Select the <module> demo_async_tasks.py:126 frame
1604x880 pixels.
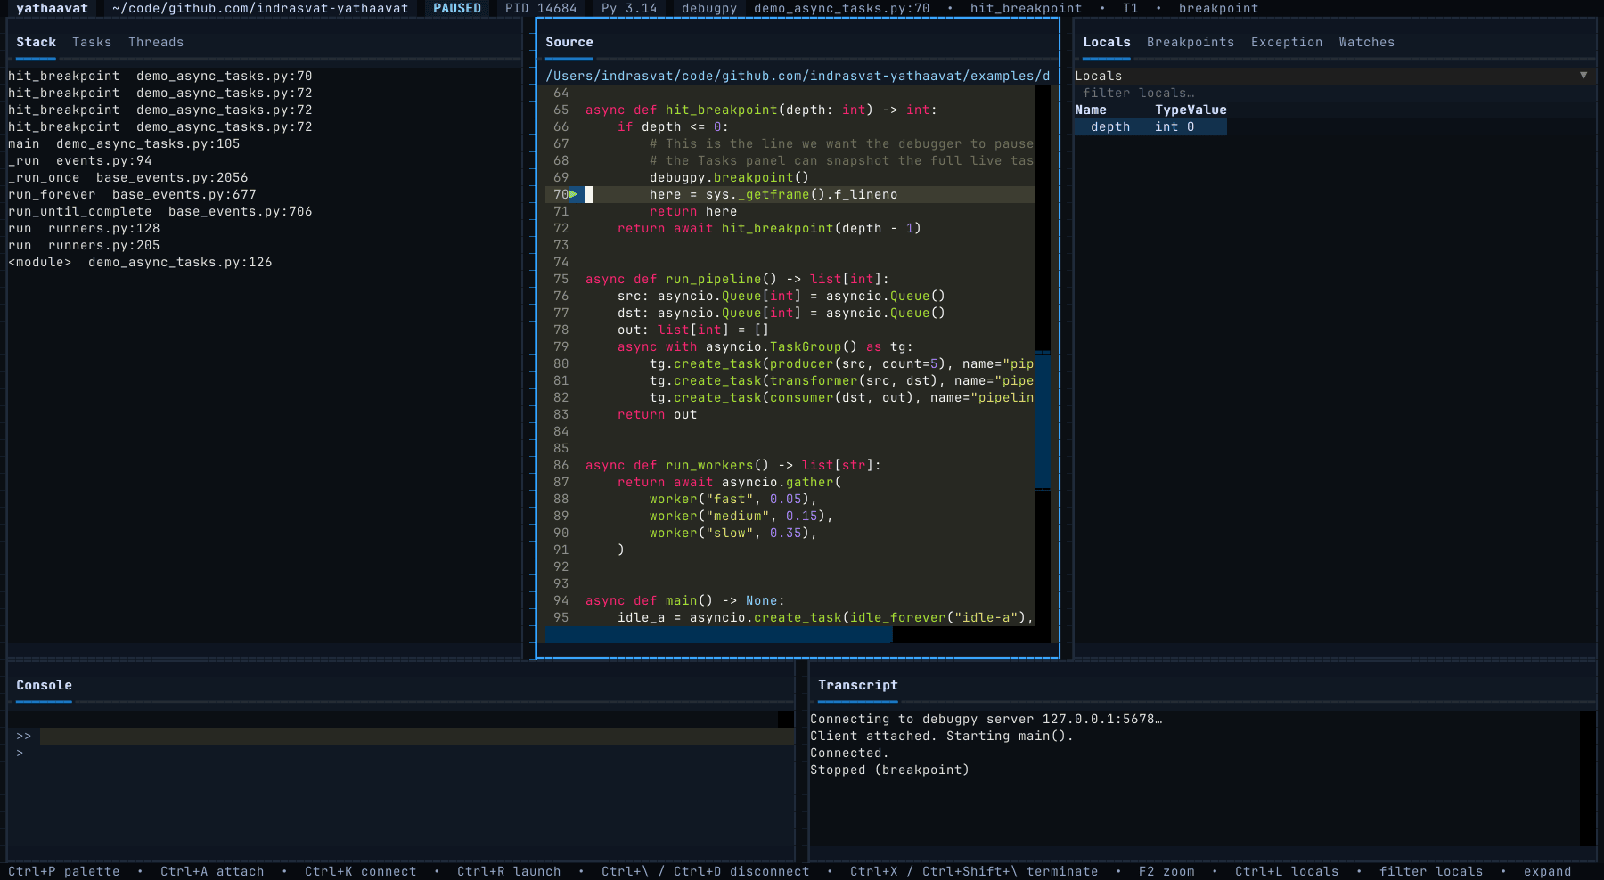(x=140, y=262)
